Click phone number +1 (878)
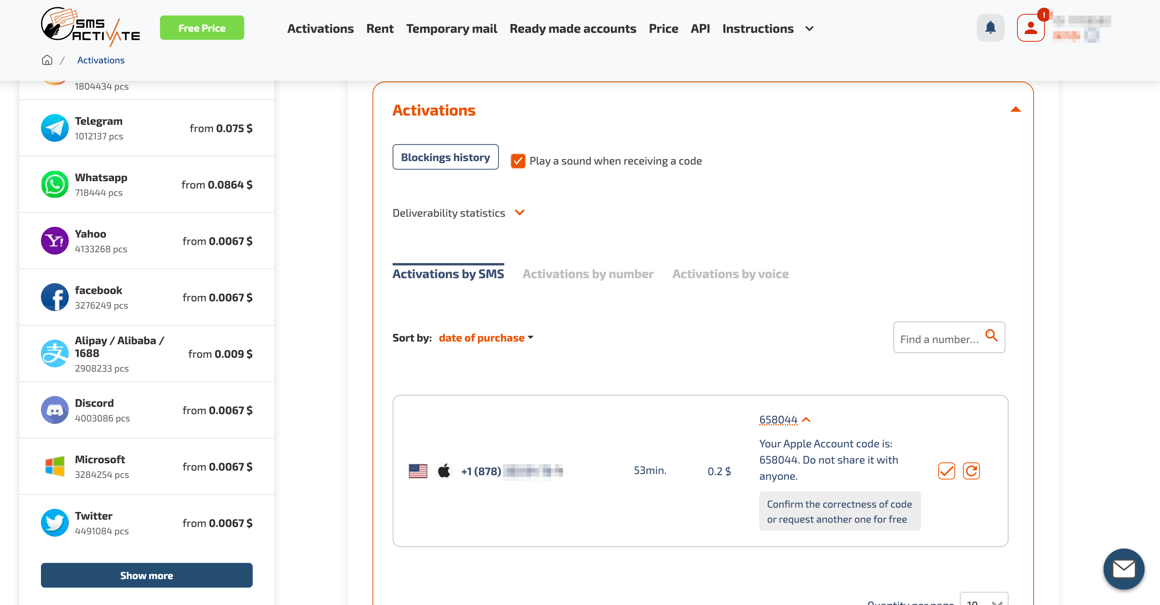Image resolution: width=1160 pixels, height=605 pixels. pos(512,471)
